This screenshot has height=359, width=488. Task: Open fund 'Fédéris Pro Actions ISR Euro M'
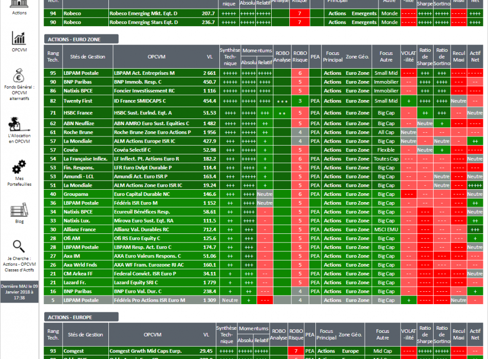[149, 301]
